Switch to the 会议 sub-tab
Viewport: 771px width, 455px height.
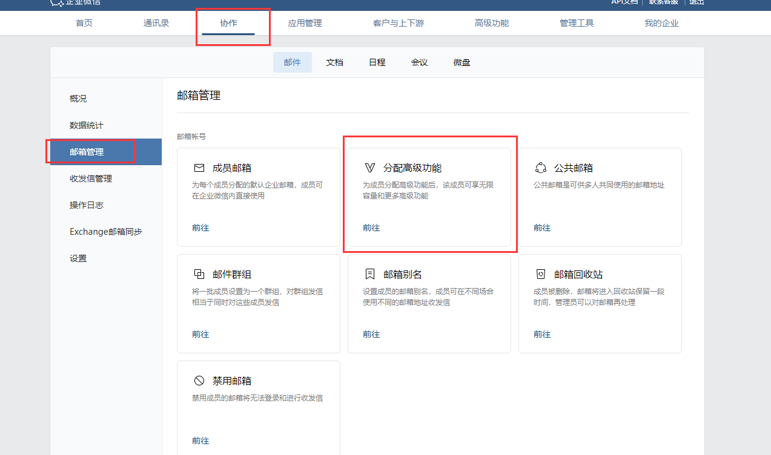[x=420, y=62]
